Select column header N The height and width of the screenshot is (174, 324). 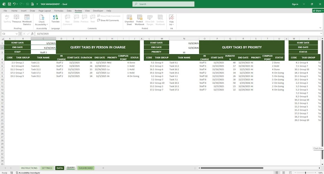point(184,39)
